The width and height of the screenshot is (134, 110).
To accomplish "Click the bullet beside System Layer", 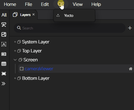I will [15, 42].
